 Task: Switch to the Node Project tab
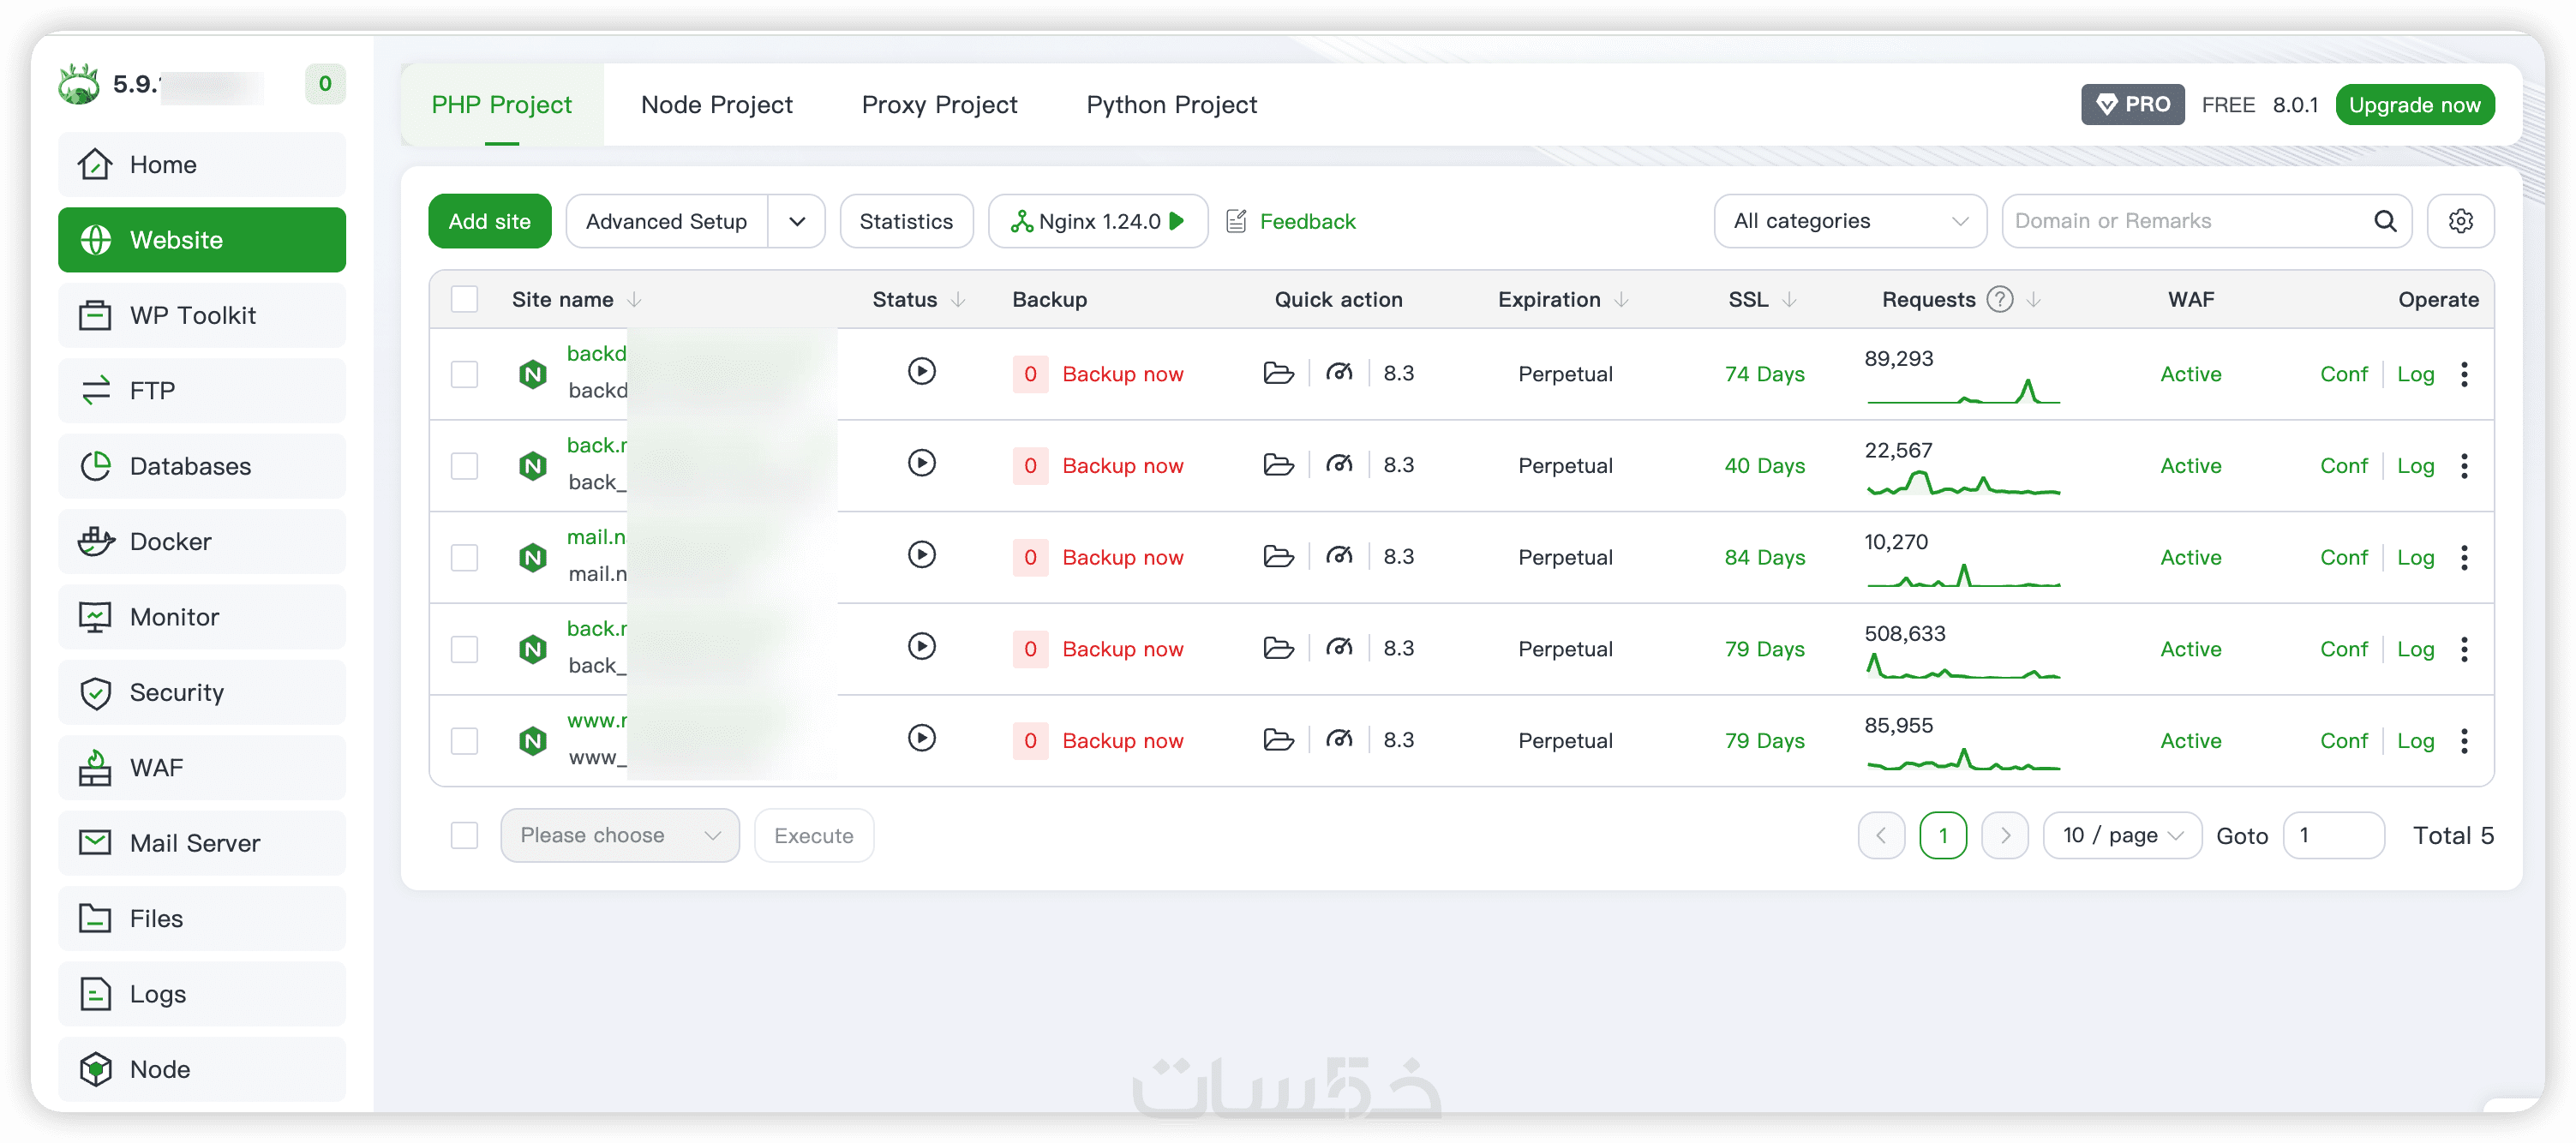click(716, 105)
